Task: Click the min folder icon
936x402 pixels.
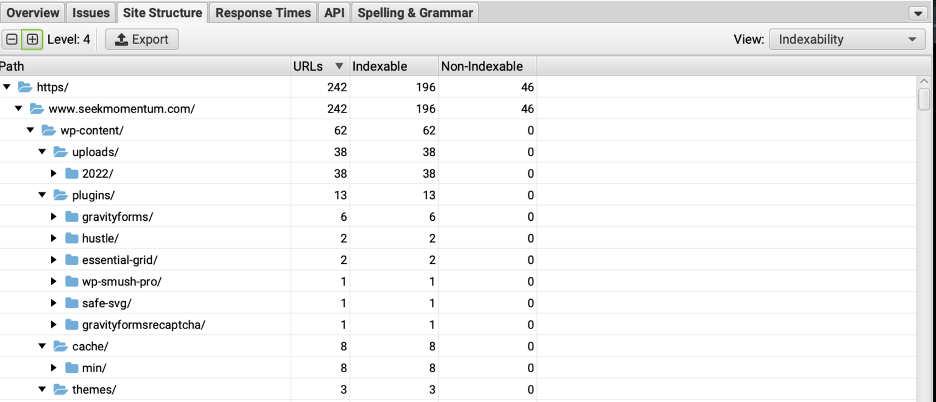Action: coord(71,367)
